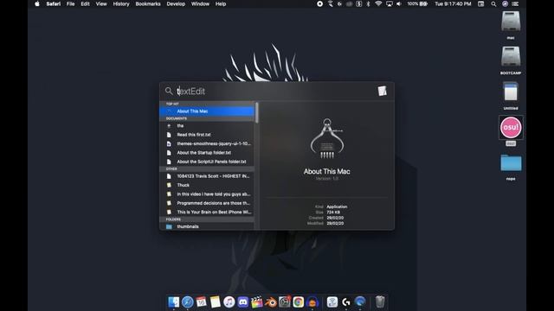Screen dimensions: 554x311
Task: Open the Window menu
Action: (x=200, y=3)
